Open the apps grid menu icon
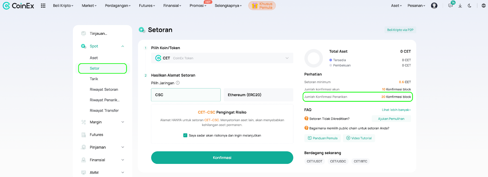The image size is (488, 177). (x=43, y=5)
